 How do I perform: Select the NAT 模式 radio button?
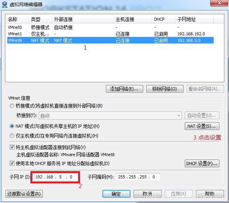click(x=12, y=126)
